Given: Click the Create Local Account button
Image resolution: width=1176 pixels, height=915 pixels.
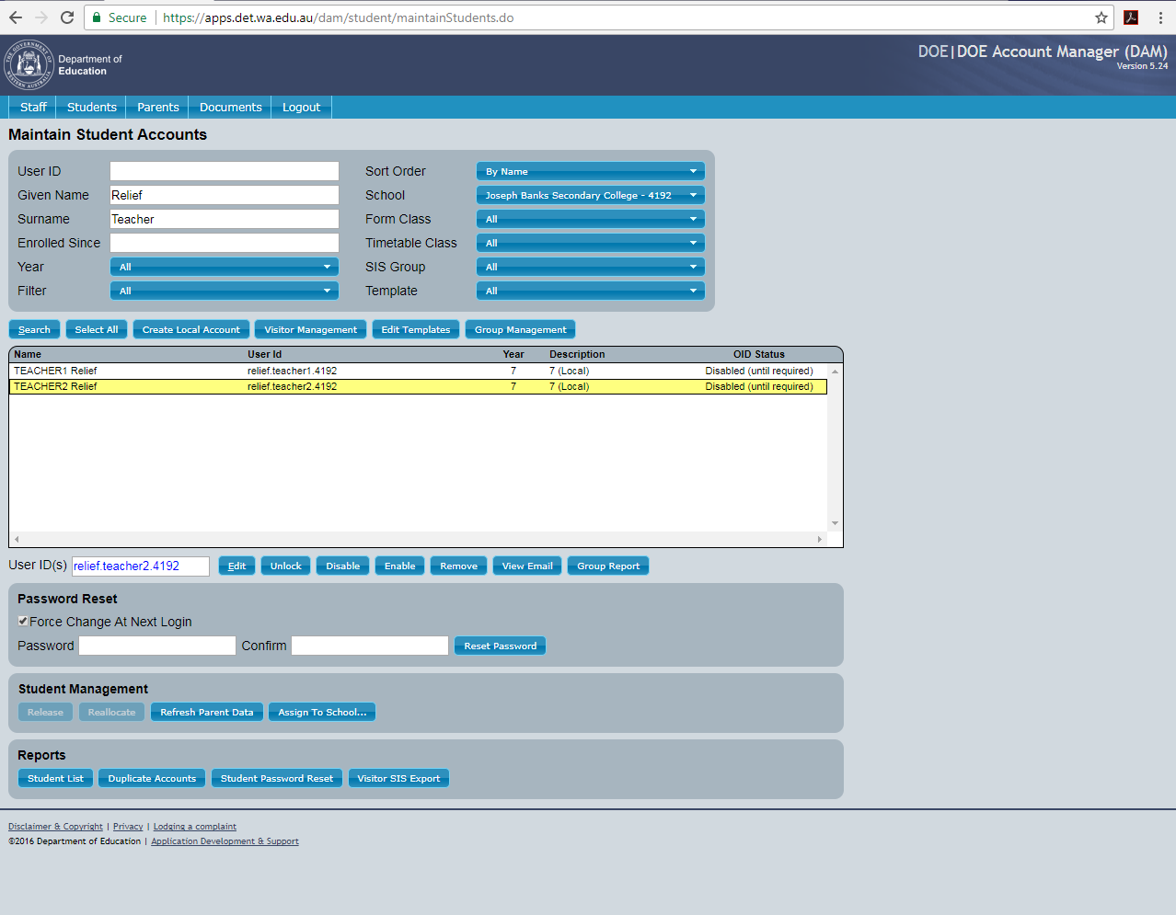Looking at the screenshot, I should (x=190, y=329).
